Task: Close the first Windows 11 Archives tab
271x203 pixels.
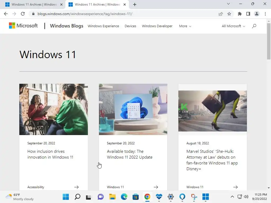Action: point(61,5)
